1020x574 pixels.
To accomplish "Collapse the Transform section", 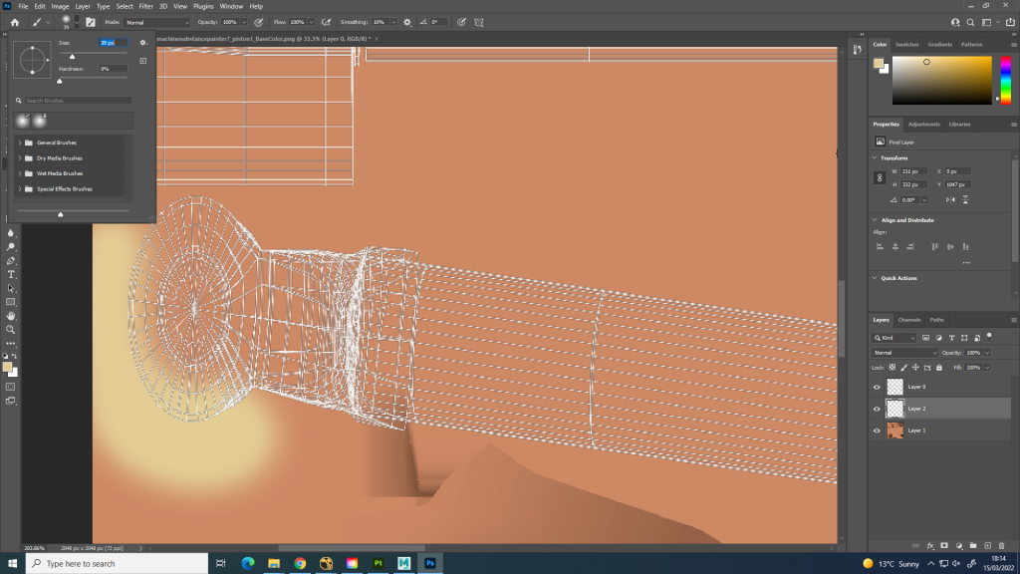I will tap(875, 158).
